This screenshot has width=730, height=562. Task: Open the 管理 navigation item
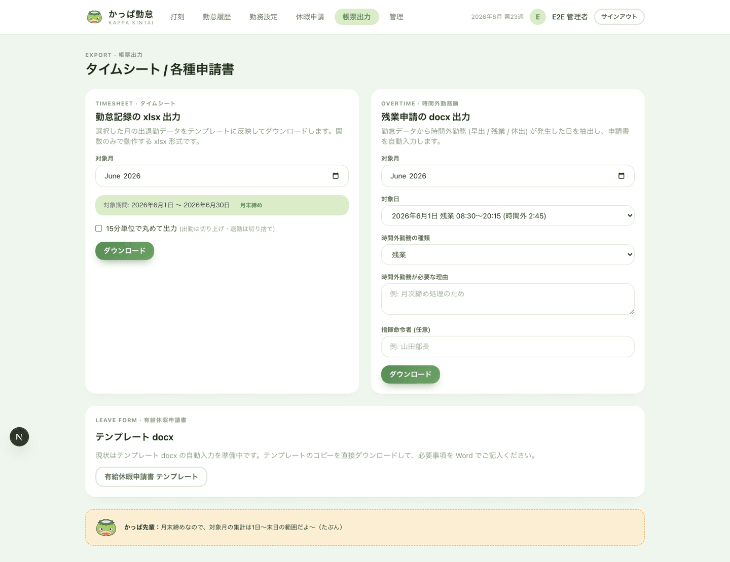tap(396, 17)
